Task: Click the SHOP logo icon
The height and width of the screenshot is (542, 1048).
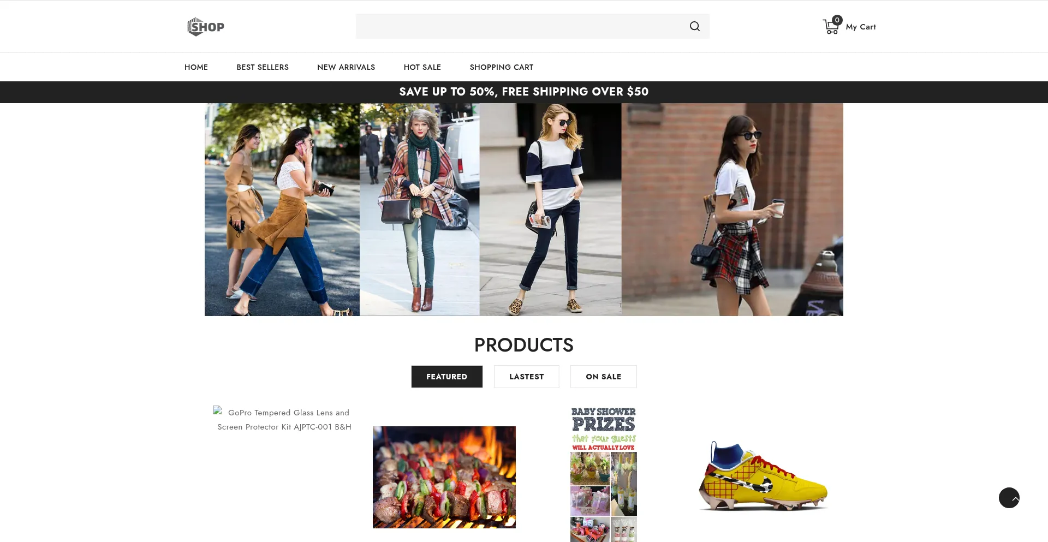Action: 205,27
